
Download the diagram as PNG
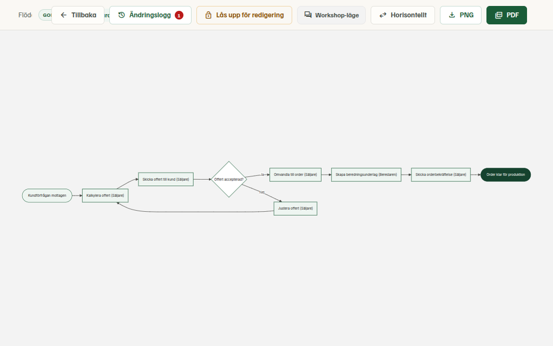(460, 15)
